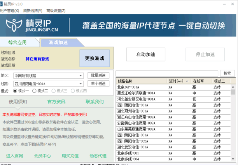Image resolution: width=238 pixels, height=165 pixels.
Task: Click the 动态代理 link
Action: click(98, 156)
